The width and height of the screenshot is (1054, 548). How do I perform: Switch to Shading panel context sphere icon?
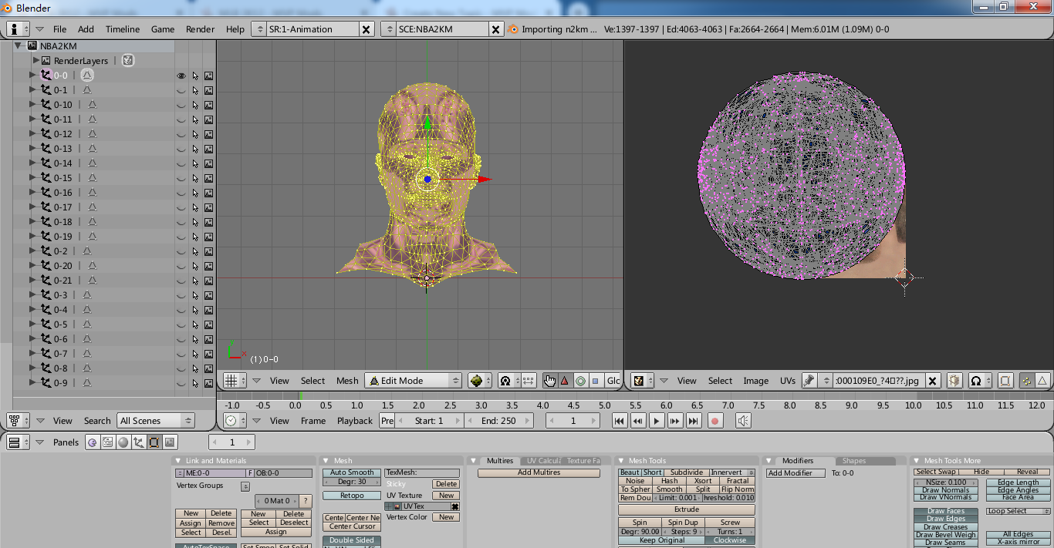123,442
